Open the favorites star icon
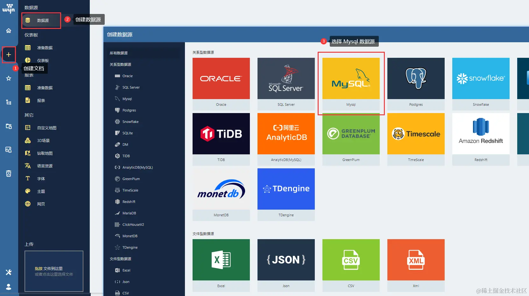529x296 pixels. (9, 78)
